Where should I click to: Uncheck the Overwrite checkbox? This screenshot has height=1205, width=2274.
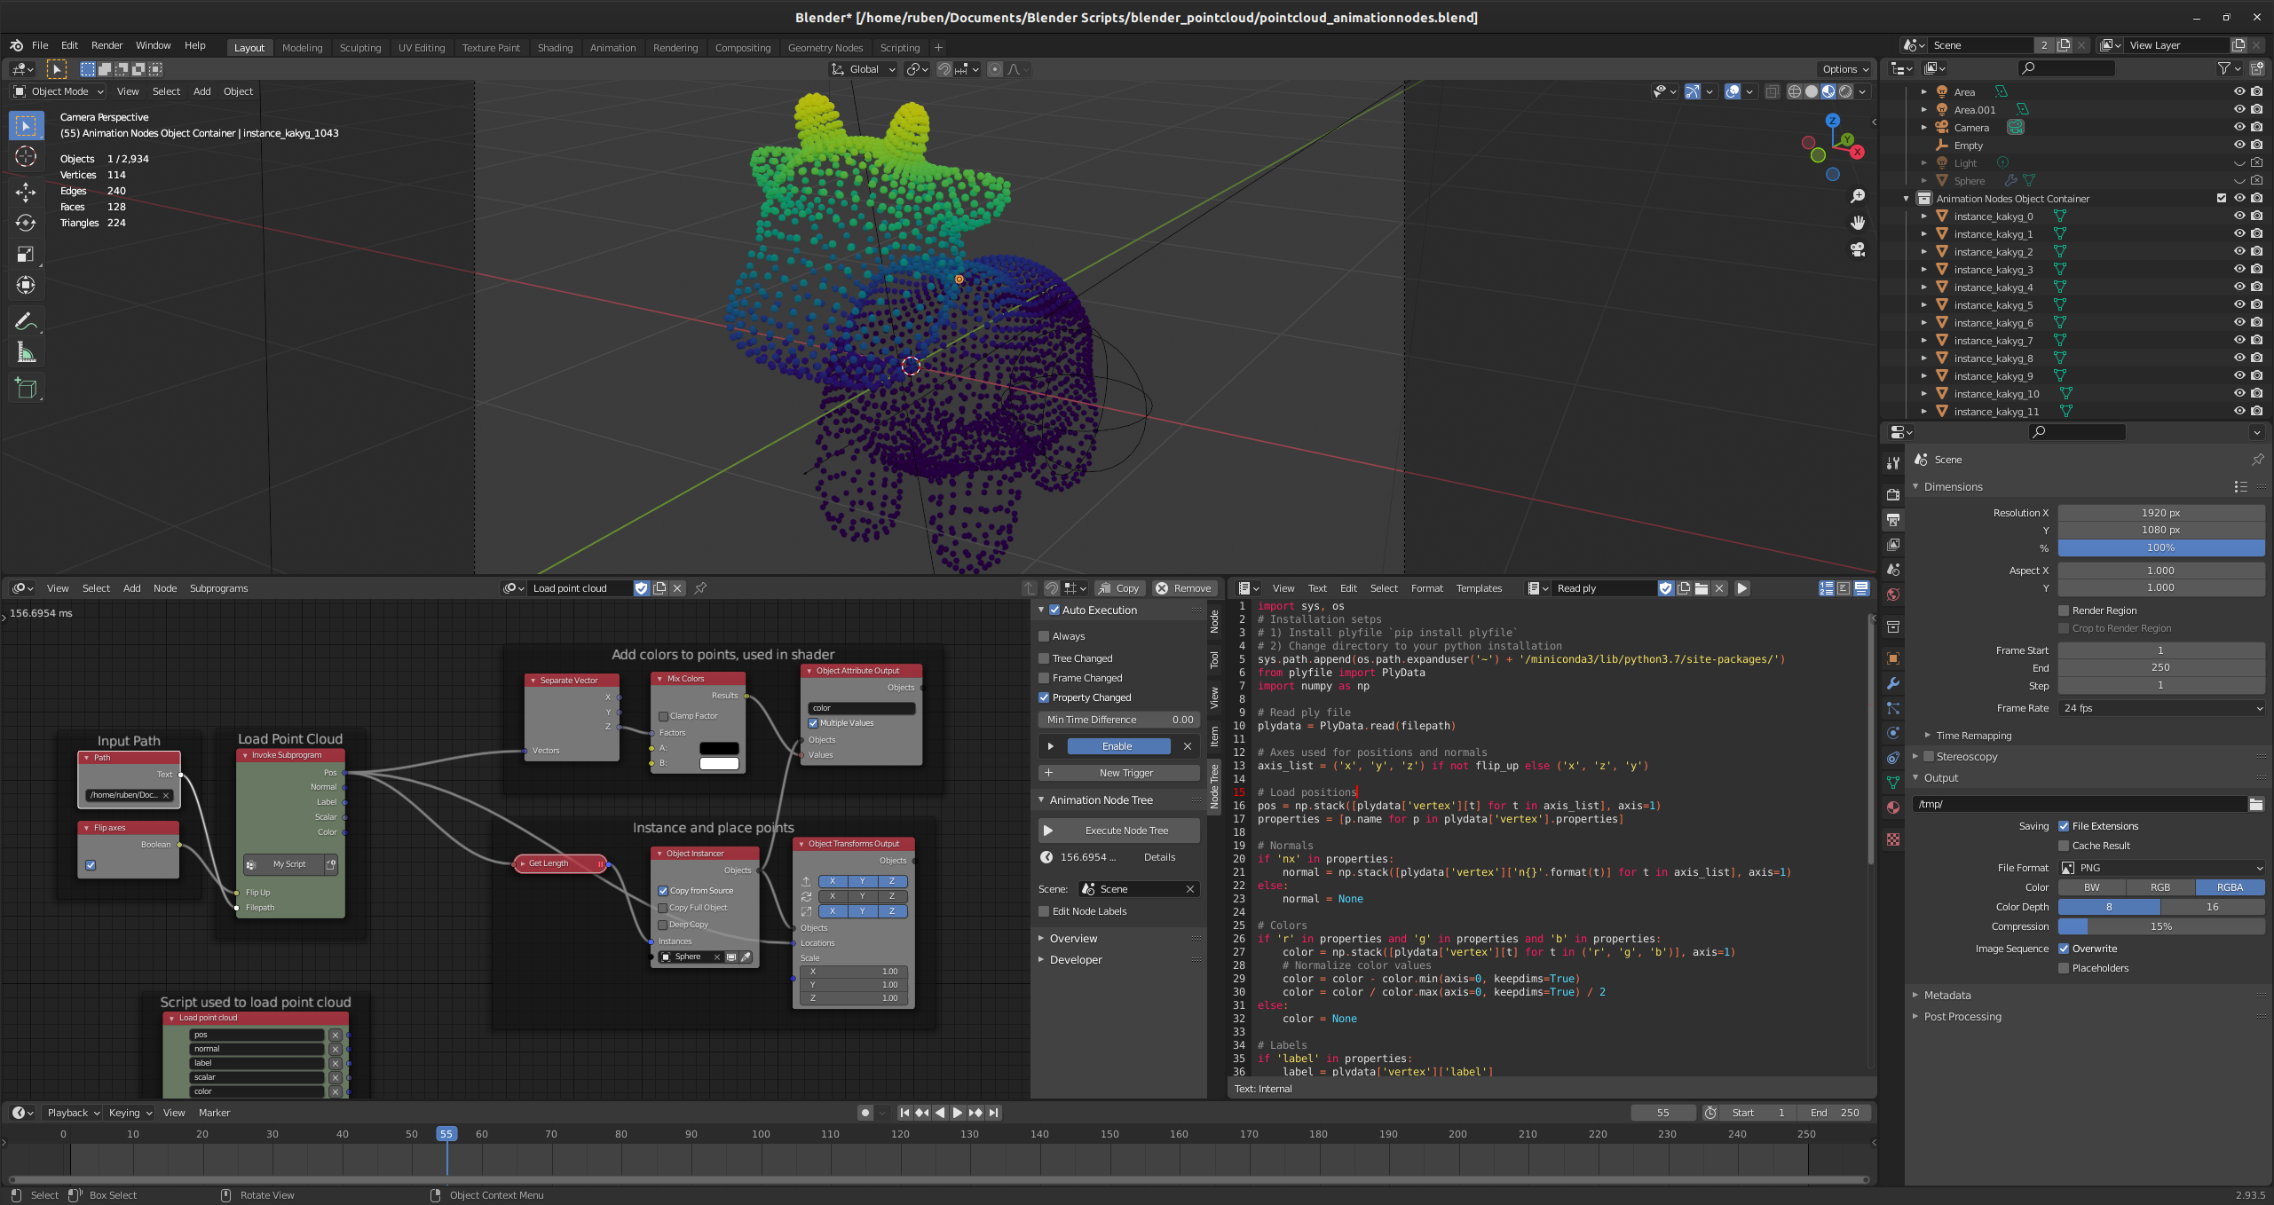click(x=2064, y=949)
